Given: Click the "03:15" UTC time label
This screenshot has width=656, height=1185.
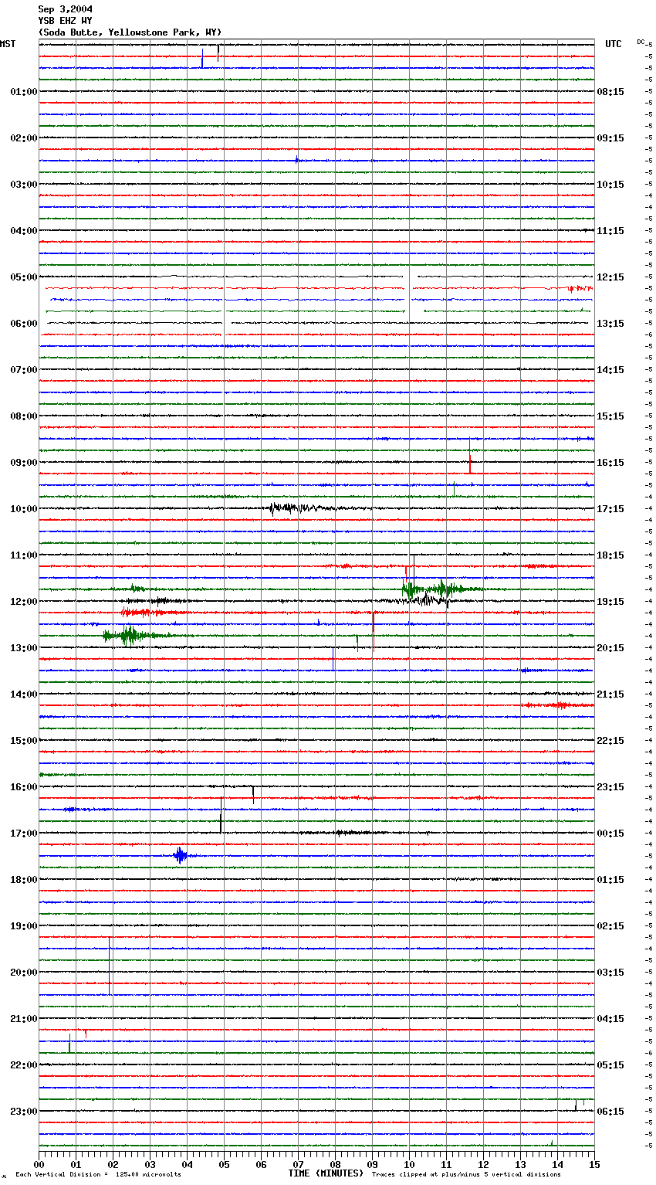Looking at the screenshot, I should pyautogui.click(x=610, y=973).
